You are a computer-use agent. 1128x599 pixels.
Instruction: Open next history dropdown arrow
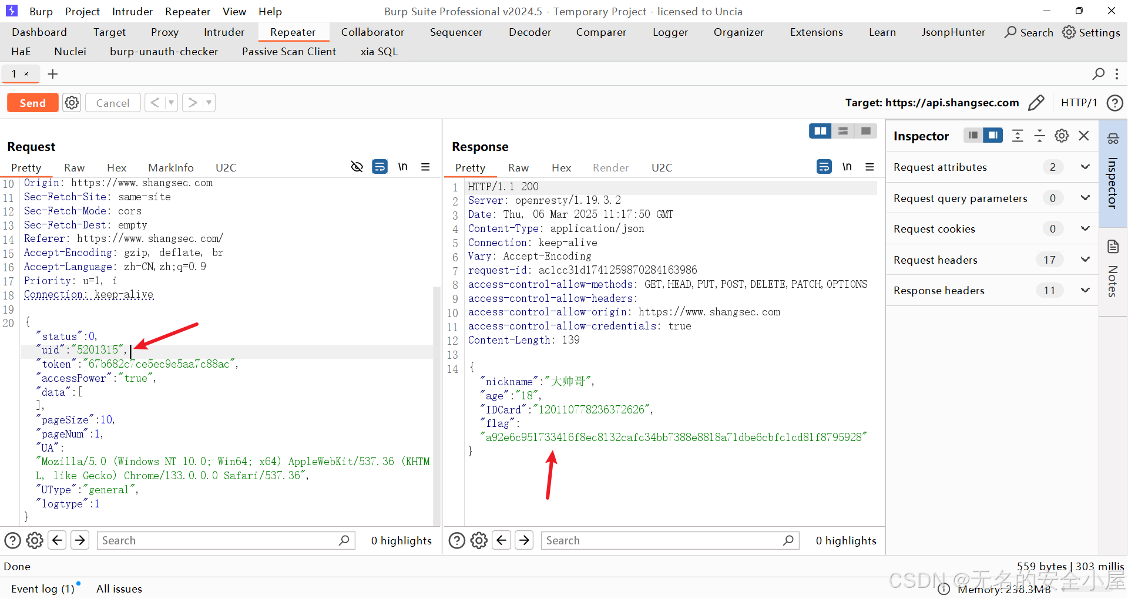[209, 103]
